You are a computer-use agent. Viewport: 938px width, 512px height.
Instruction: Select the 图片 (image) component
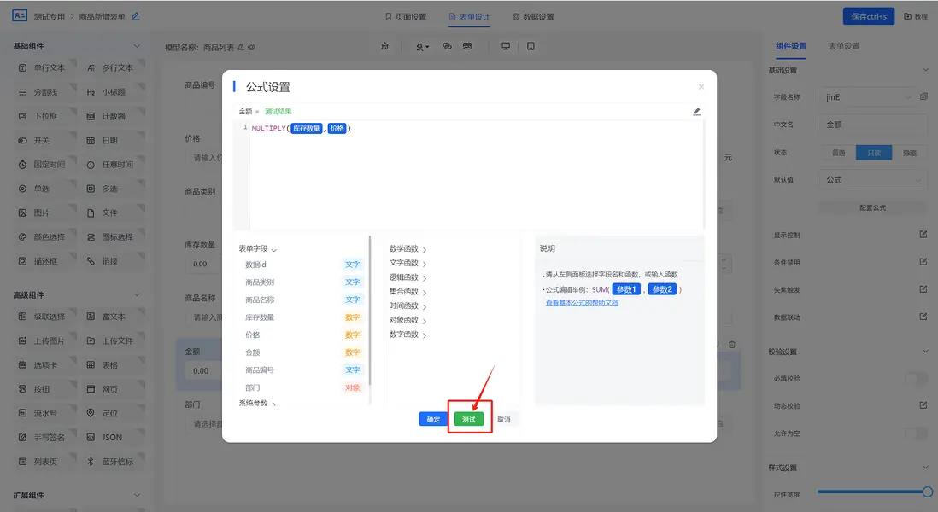(x=38, y=212)
